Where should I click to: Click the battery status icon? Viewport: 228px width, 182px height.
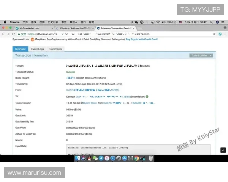[174, 22]
